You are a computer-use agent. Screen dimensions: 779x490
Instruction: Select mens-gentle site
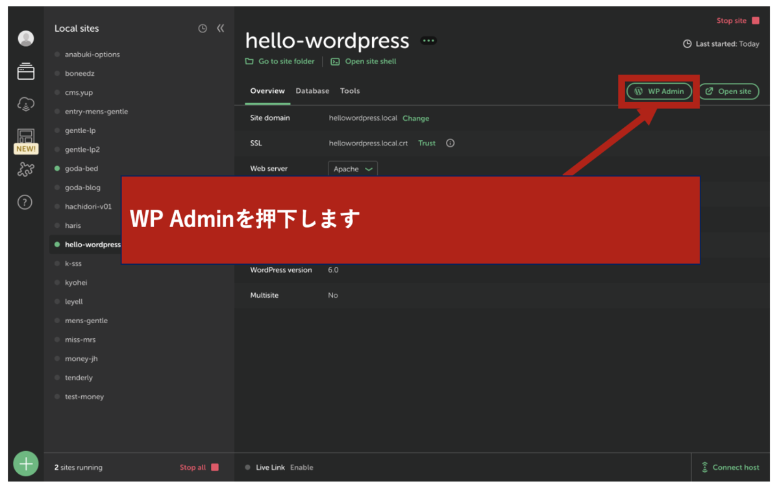(x=86, y=321)
